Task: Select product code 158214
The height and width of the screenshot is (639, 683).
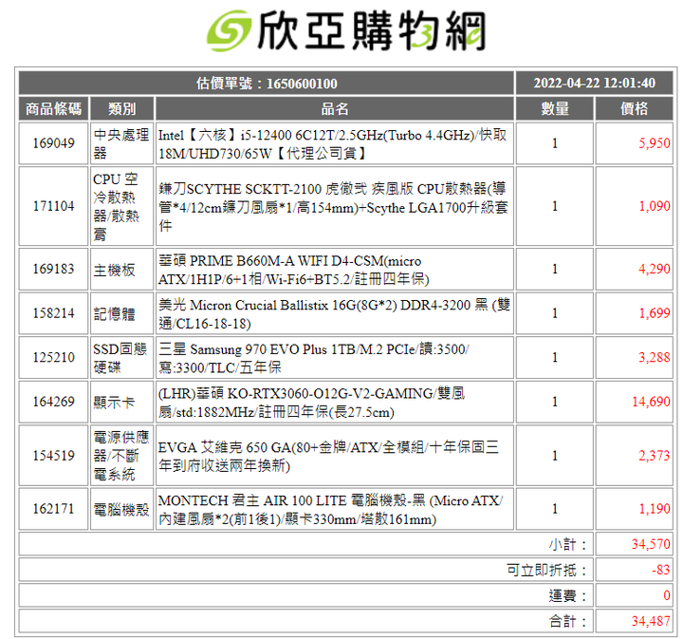Action: coord(53,313)
